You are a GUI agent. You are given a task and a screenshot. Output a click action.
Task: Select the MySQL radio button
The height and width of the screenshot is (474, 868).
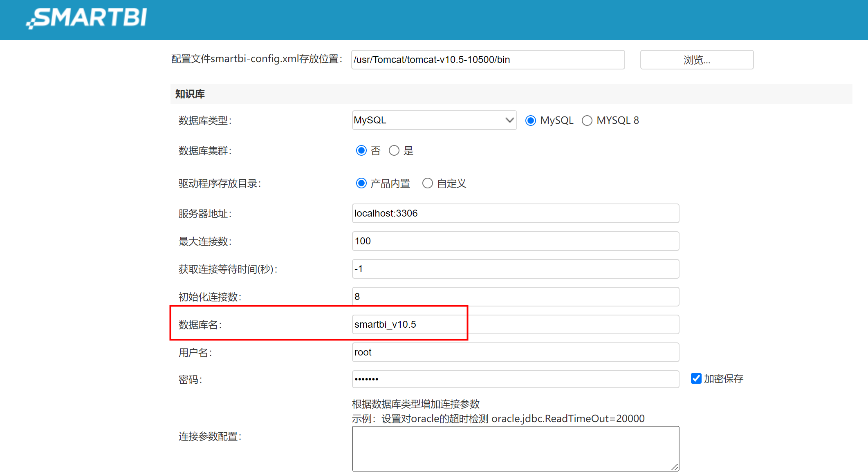(x=530, y=121)
